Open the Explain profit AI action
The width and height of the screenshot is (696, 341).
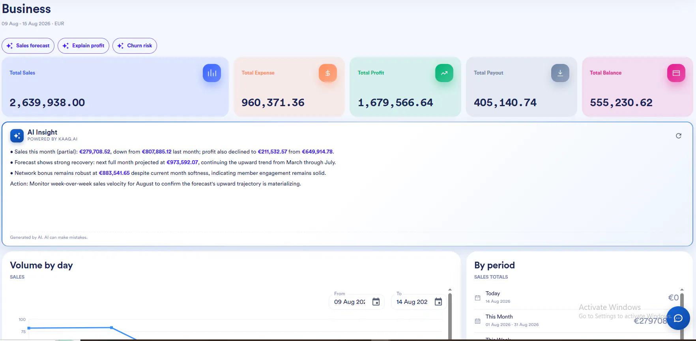coord(83,46)
